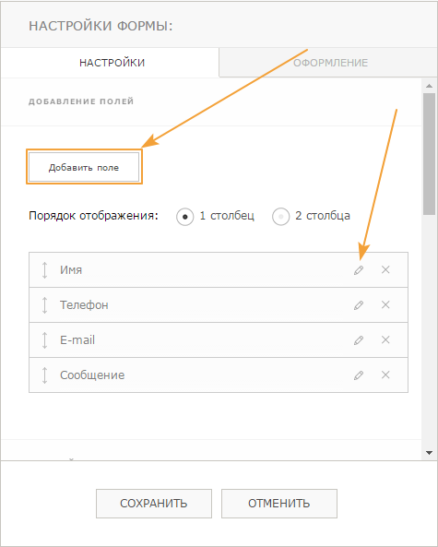The width and height of the screenshot is (438, 547).
Task: Select the 1 столбец radio button
Action: (x=184, y=217)
